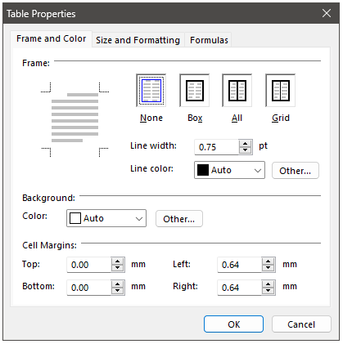The height and width of the screenshot is (344, 343).
Task: Choose the Box frame preset icon
Action: coord(195,91)
